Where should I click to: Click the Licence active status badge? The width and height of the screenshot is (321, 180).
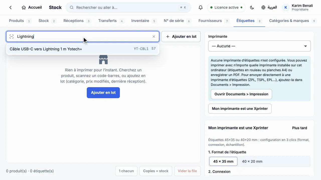coord(226,7)
